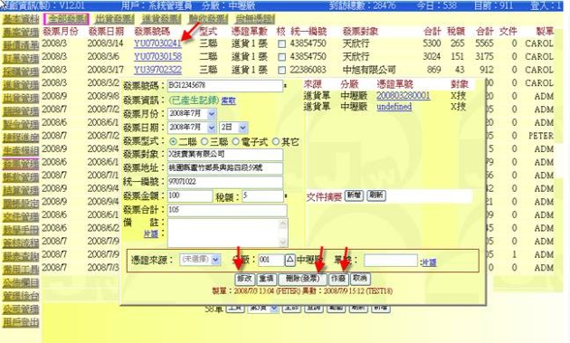Click the 發票號碼 field containing BG12345678
This screenshot has height=343, width=570.
click(x=224, y=85)
